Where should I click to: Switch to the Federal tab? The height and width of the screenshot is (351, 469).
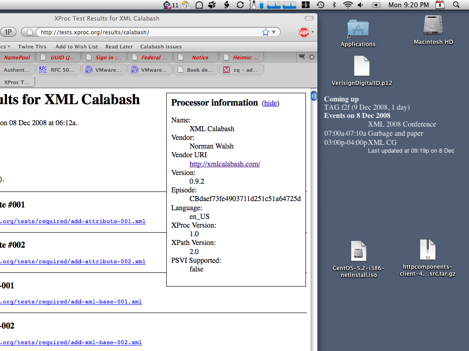(150, 58)
